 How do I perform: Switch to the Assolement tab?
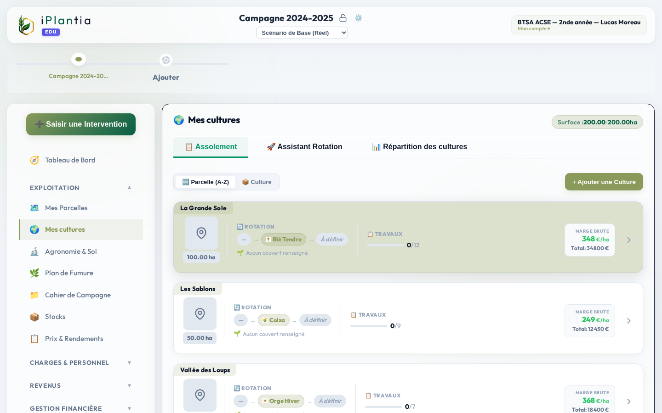click(x=211, y=147)
